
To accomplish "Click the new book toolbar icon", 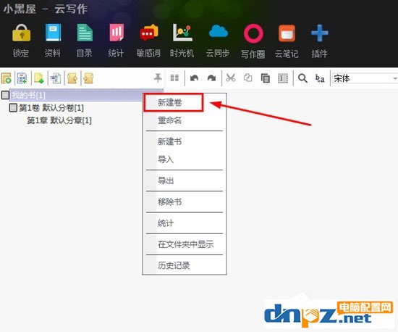I will click(x=7, y=78).
